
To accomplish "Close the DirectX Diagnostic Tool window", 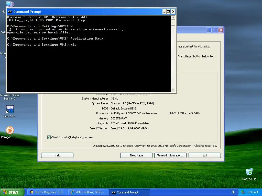I will pos(221,30).
